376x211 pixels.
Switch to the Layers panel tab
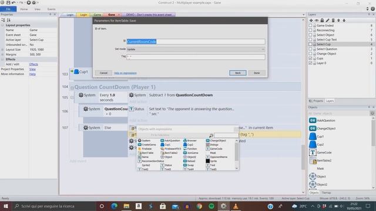[x=330, y=101]
